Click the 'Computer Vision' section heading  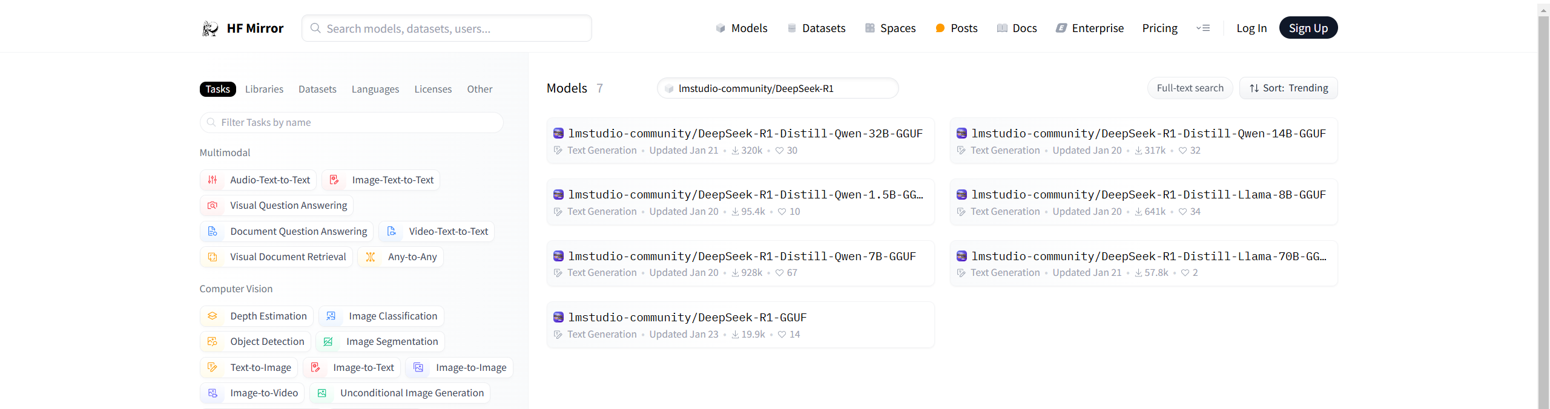(236, 289)
